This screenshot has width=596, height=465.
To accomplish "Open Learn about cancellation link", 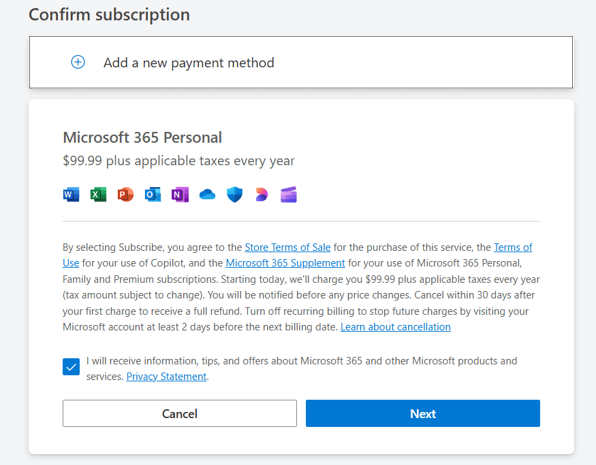I will pos(395,327).
